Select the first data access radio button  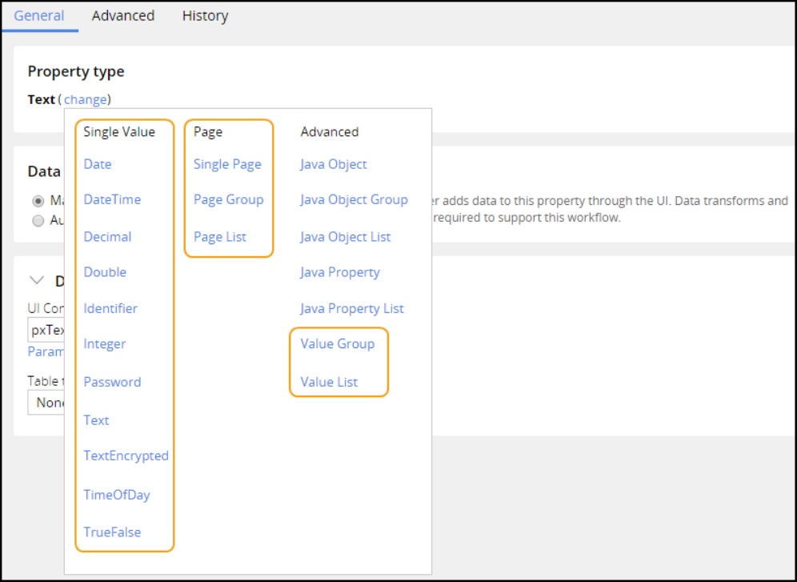click(x=38, y=201)
